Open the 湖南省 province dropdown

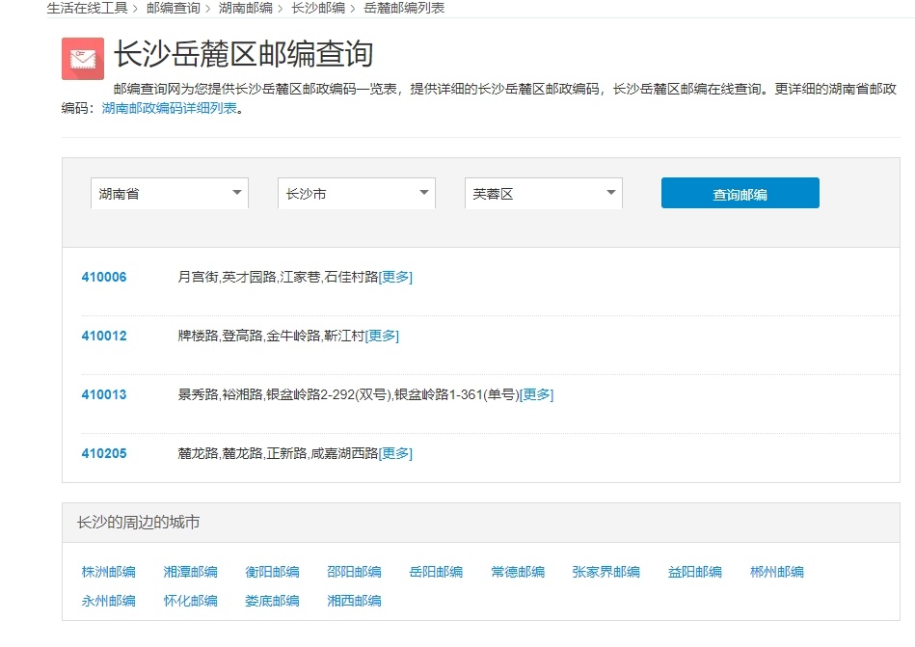(x=170, y=194)
